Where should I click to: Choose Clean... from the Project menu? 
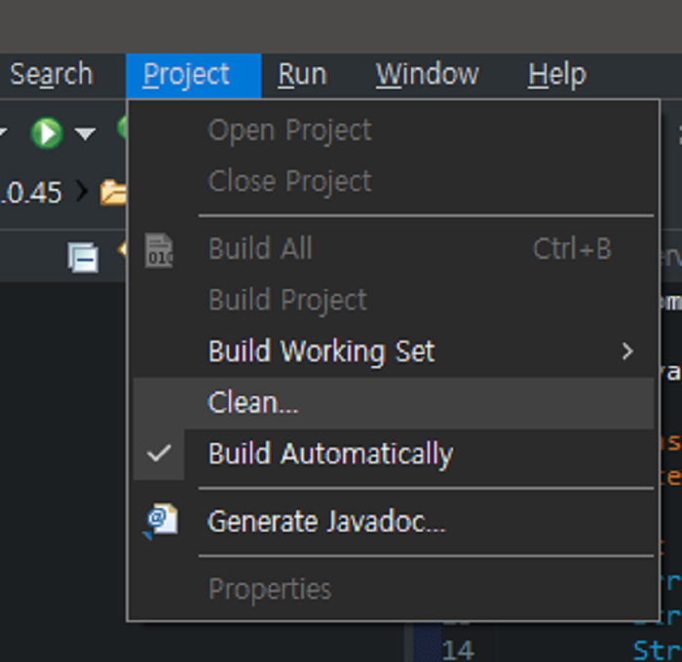253,403
